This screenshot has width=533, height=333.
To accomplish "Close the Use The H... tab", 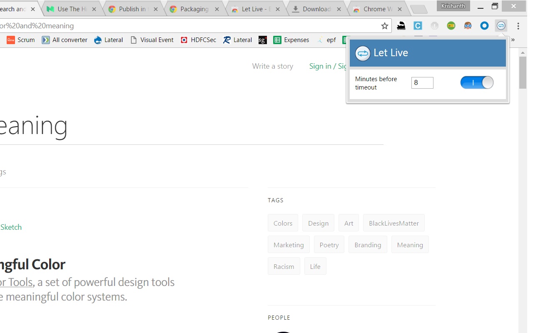I will point(94,9).
